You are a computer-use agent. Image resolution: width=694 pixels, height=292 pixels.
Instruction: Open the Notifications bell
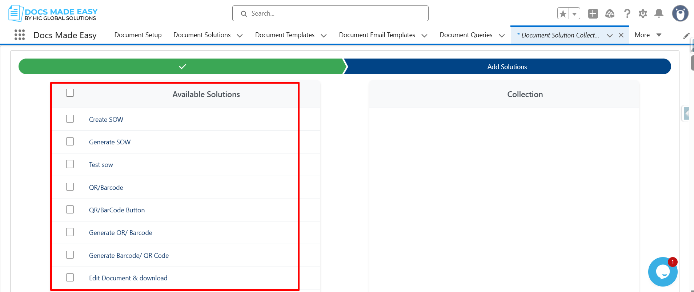pos(659,14)
